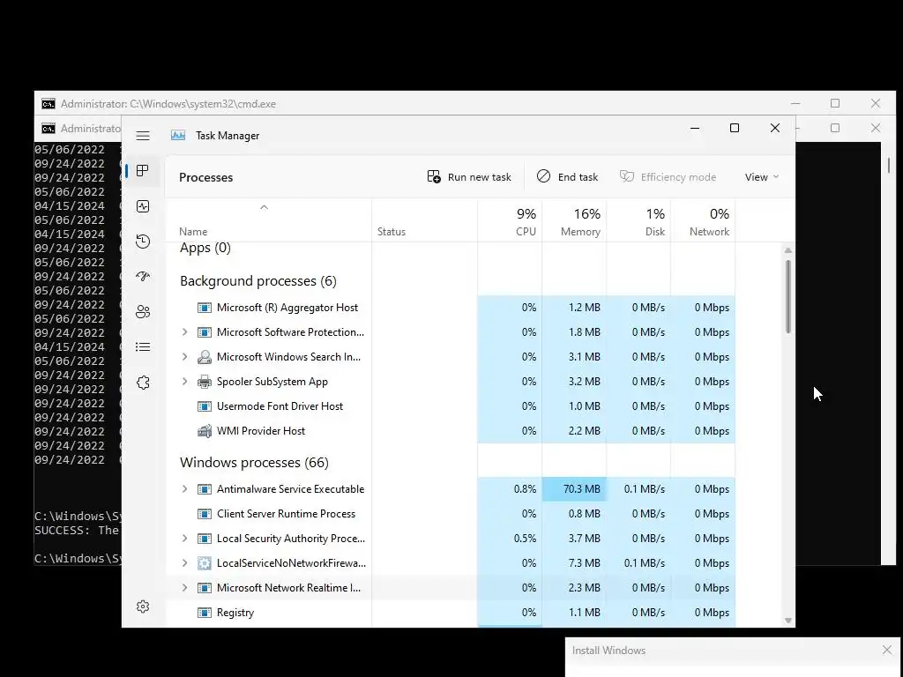The image size is (903, 677).
Task: Open the Details sidebar icon
Action: (x=143, y=346)
